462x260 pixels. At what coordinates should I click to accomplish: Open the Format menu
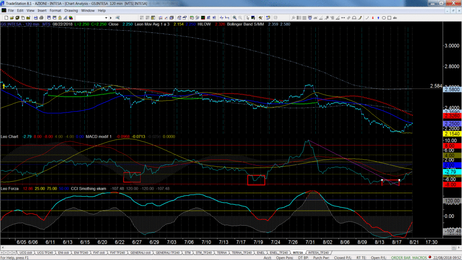pos(55,11)
